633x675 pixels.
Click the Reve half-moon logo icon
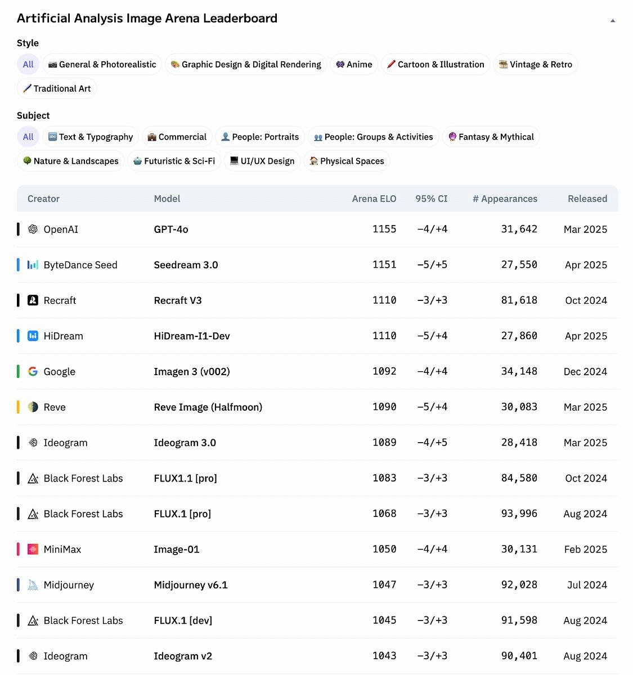tap(33, 407)
